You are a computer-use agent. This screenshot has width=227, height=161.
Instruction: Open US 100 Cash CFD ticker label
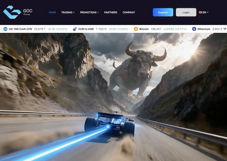pos(20,29)
